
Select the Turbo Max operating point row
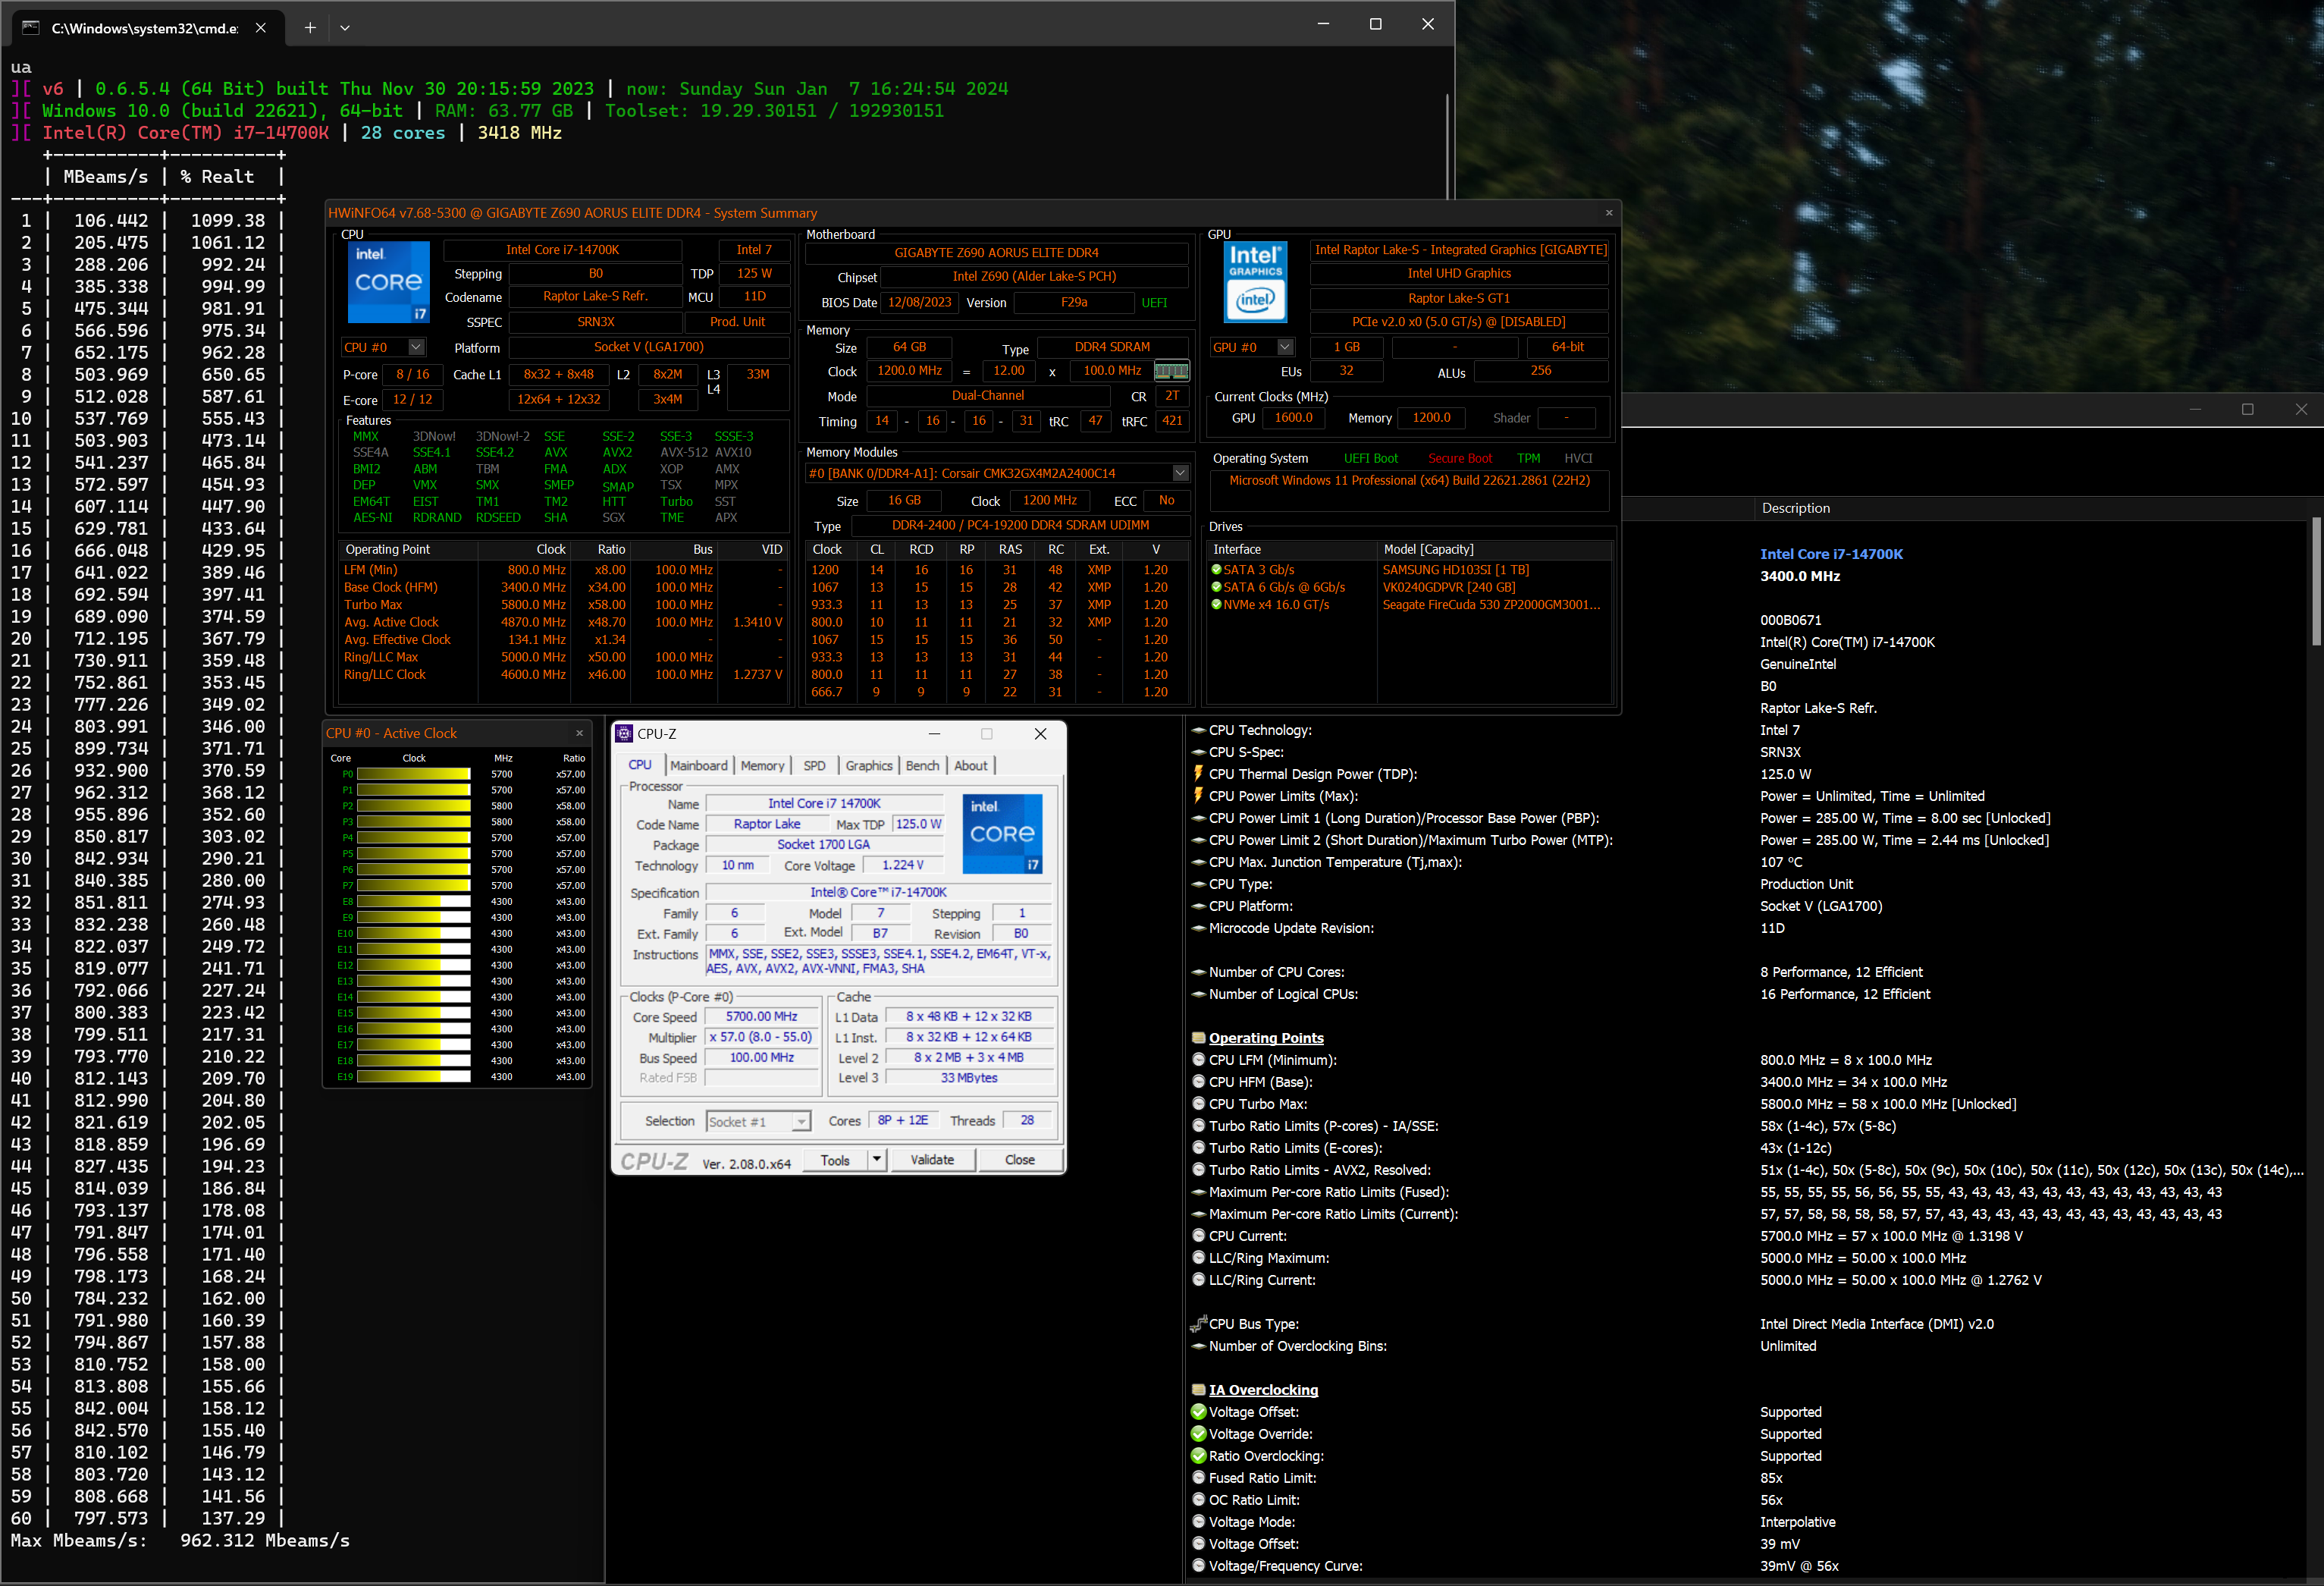click(x=564, y=605)
